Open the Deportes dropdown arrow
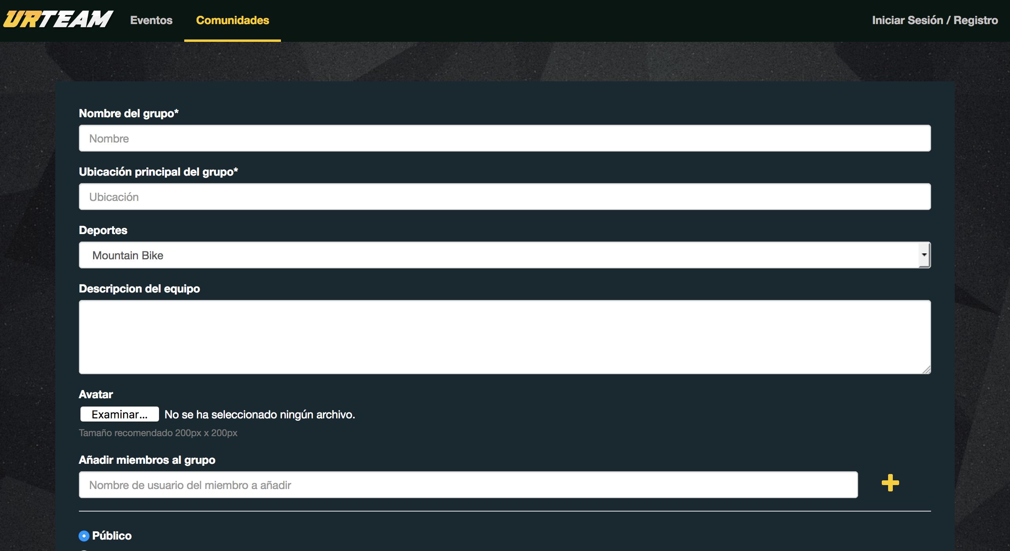This screenshot has height=551, width=1010. coord(924,255)
